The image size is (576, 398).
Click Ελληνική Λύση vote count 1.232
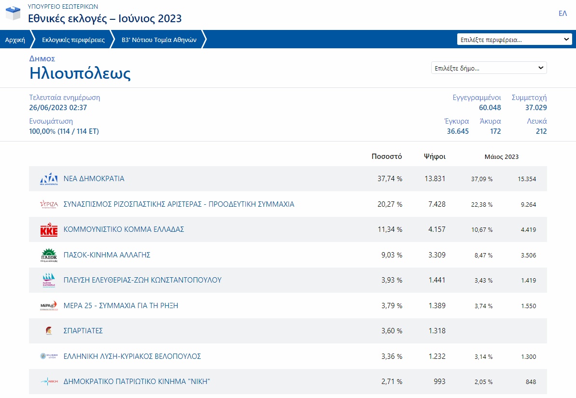tap(437, 356)
